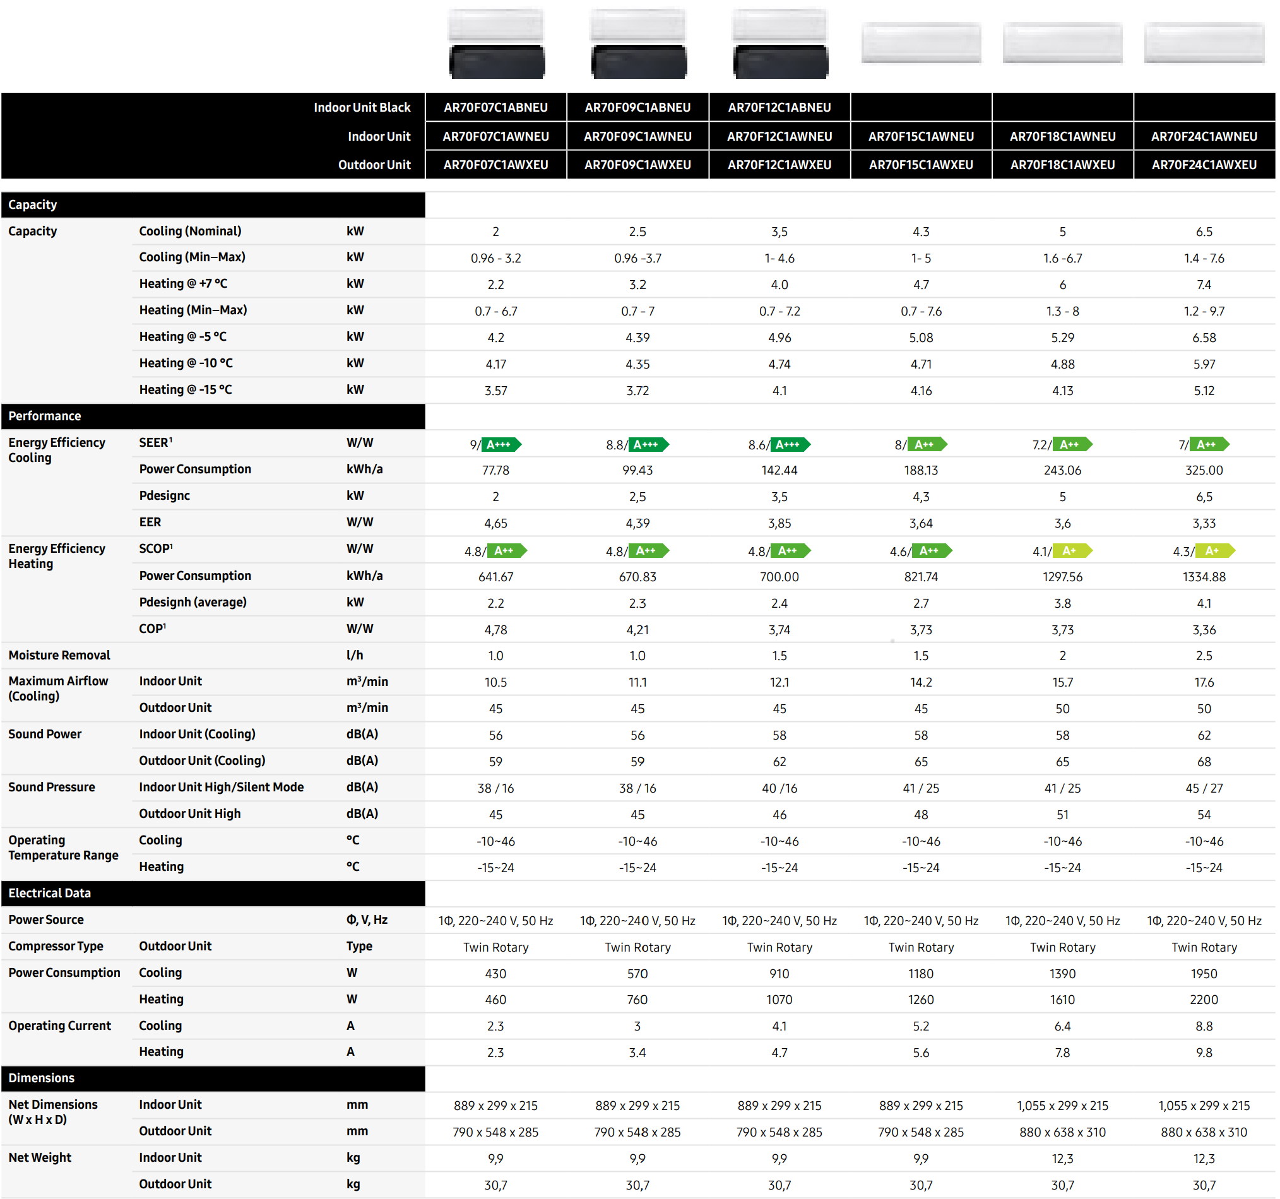
Task: Click the A+ SCOP badge next to 4.1
Action: [1073, 550]
